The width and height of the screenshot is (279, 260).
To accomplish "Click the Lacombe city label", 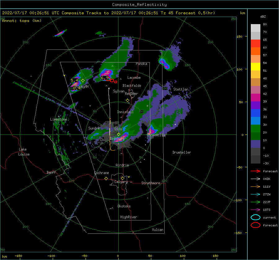I will pos(134,78).
